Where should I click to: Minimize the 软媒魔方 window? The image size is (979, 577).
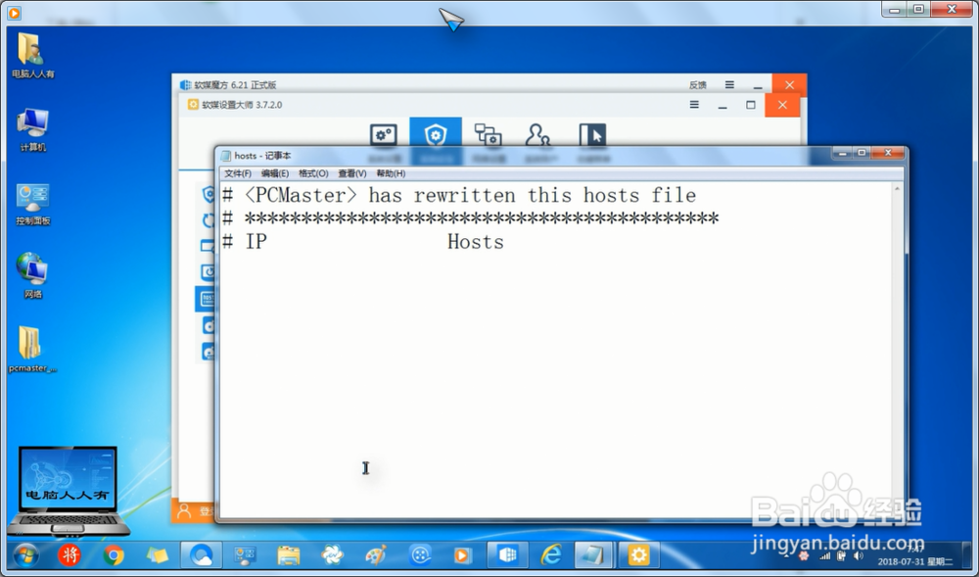(758, 86)
